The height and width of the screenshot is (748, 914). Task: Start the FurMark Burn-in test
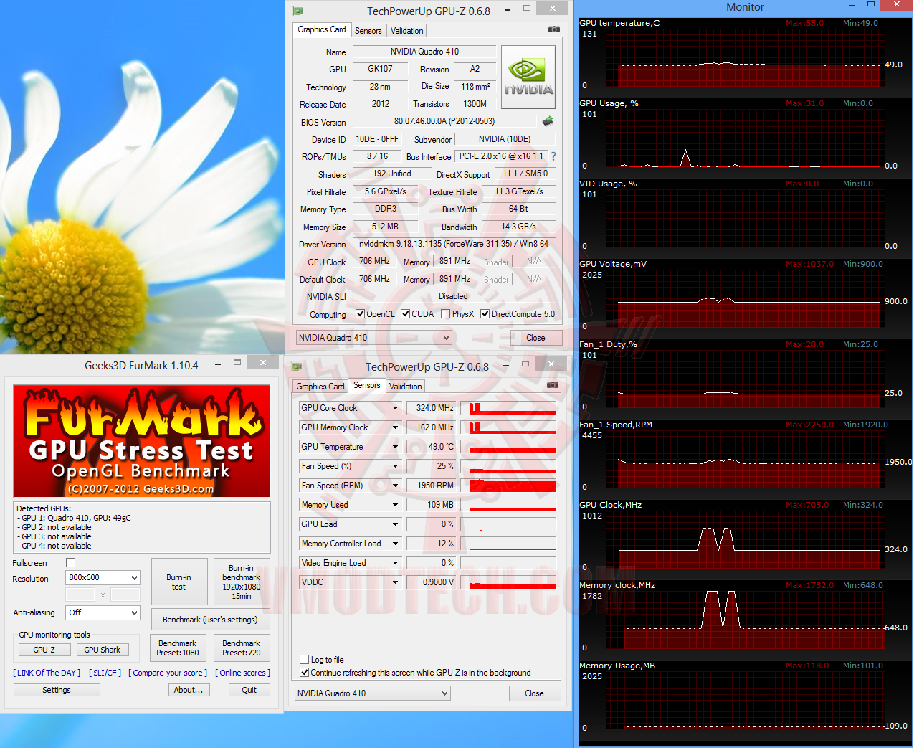point(179,582)
